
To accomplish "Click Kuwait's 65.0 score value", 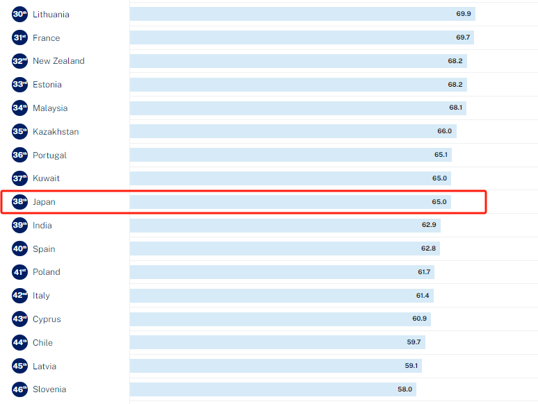I will tap(439, 178).
